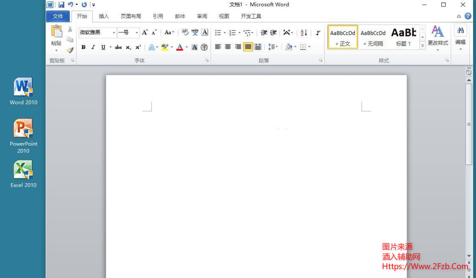476x278 pixels.
Task: Expand the font size dropdown 一号
Action: click(137, 33)
